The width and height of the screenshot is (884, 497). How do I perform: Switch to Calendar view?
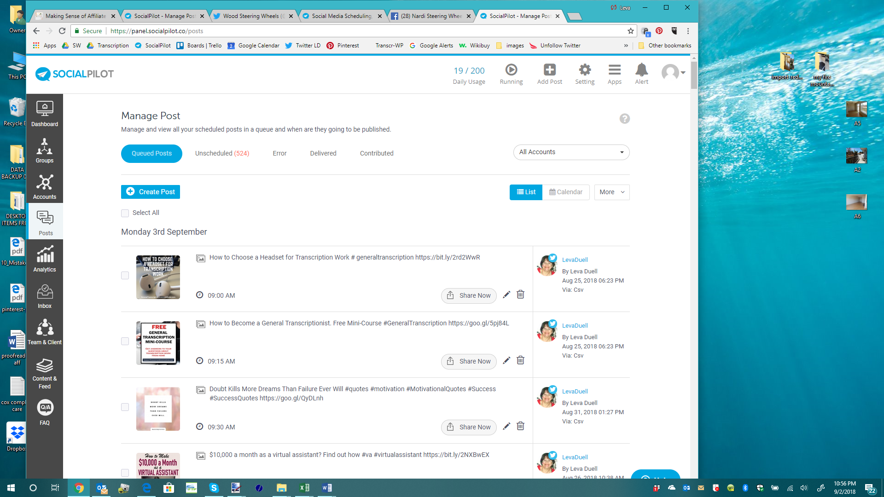(x=565, y=192)
